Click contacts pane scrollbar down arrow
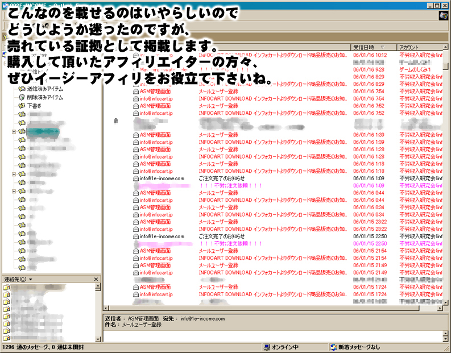 98,339
